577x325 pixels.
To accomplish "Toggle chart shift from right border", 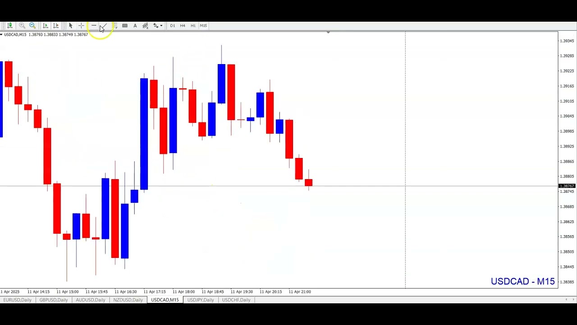I will pyautogui.click(x=56, y=26).
